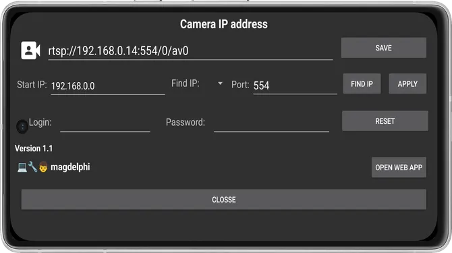The width and height of the screenshot is (452, 253).
Task: Open the web app via OPEN WEB APP
Action: (399, 168)
